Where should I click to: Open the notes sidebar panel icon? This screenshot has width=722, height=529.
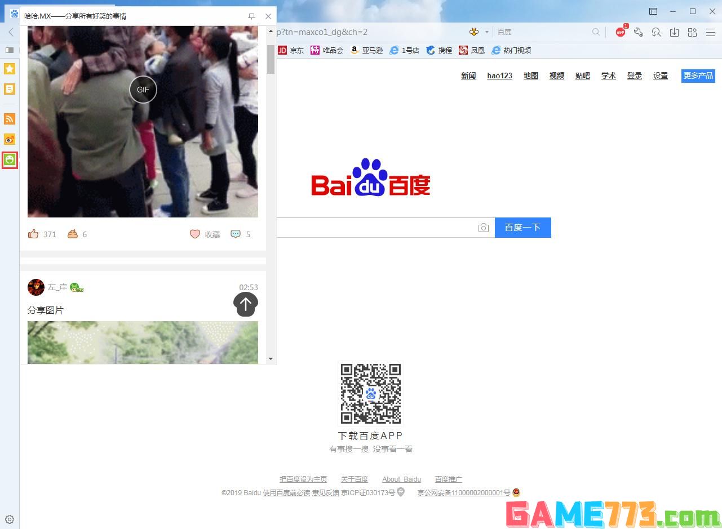click(x=10, y=89)
